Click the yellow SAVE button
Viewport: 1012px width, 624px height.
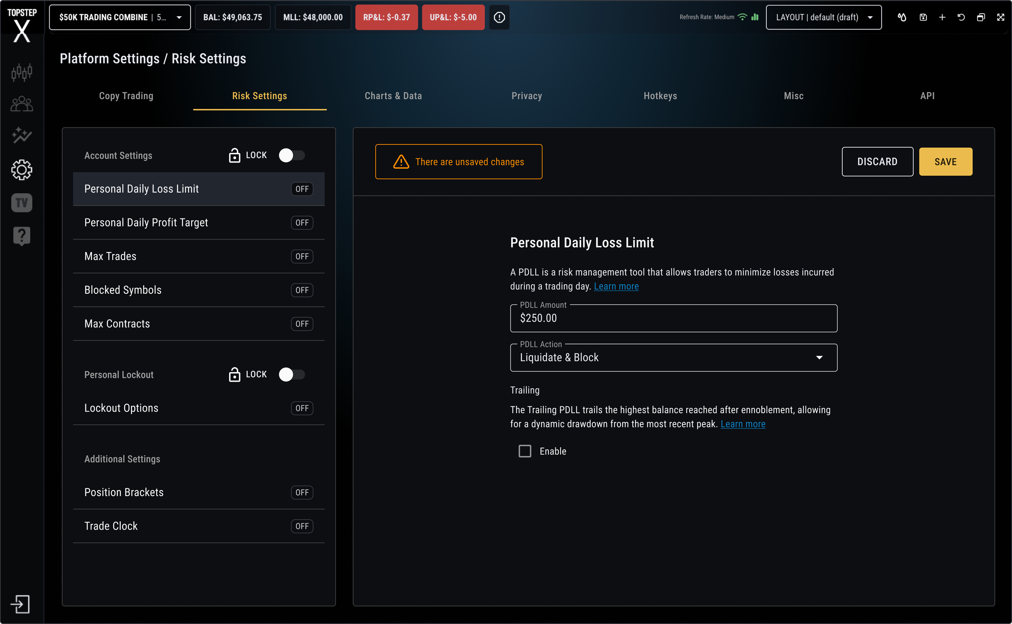pyautogui.click(x=946, y=162)
